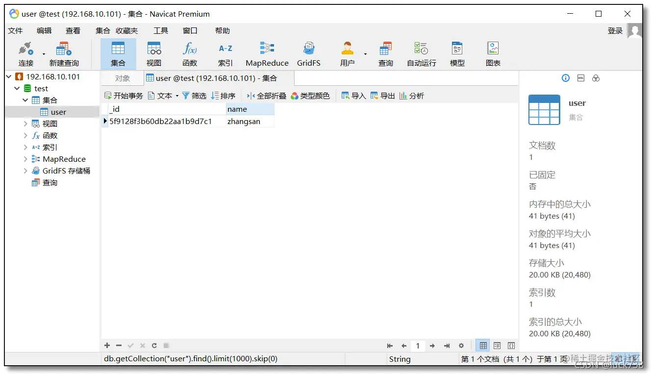The image size is (651, 374).
Task: Delete document with the minus icon
Action: [119, 346]
